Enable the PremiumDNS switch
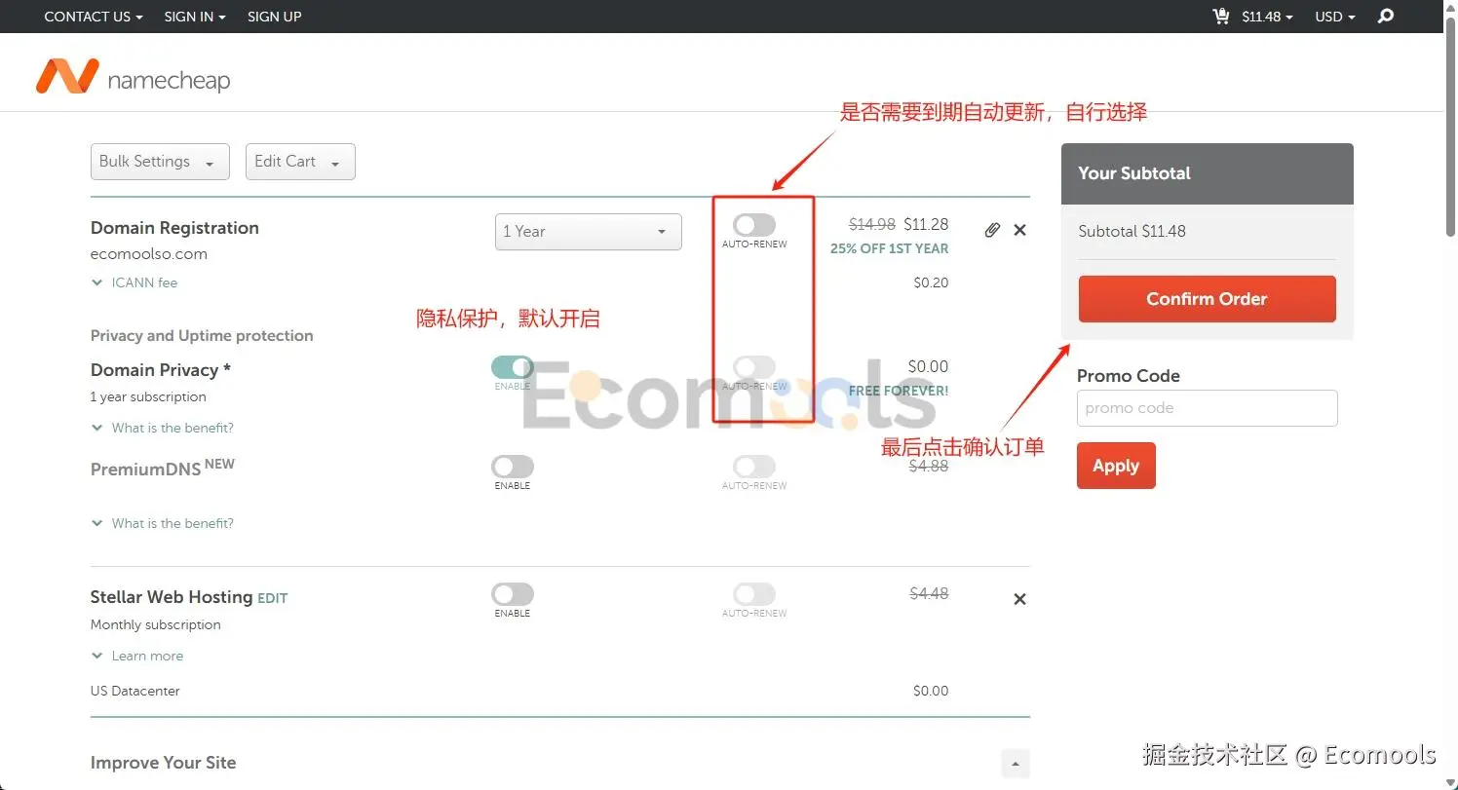Image resolution: width=1458 pixels, height=790 pixels. tap(513, 467)
